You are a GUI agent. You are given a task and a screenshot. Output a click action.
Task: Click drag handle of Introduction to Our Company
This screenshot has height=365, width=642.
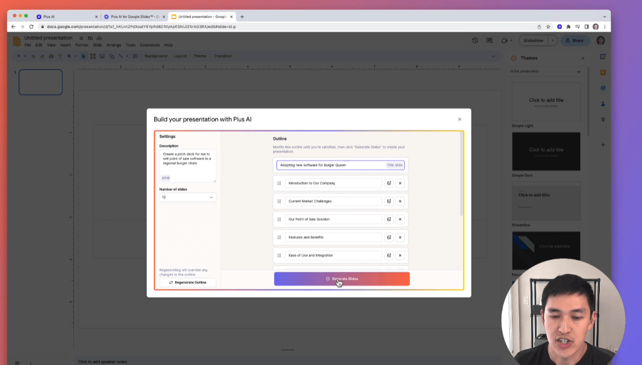click(279, 183)
